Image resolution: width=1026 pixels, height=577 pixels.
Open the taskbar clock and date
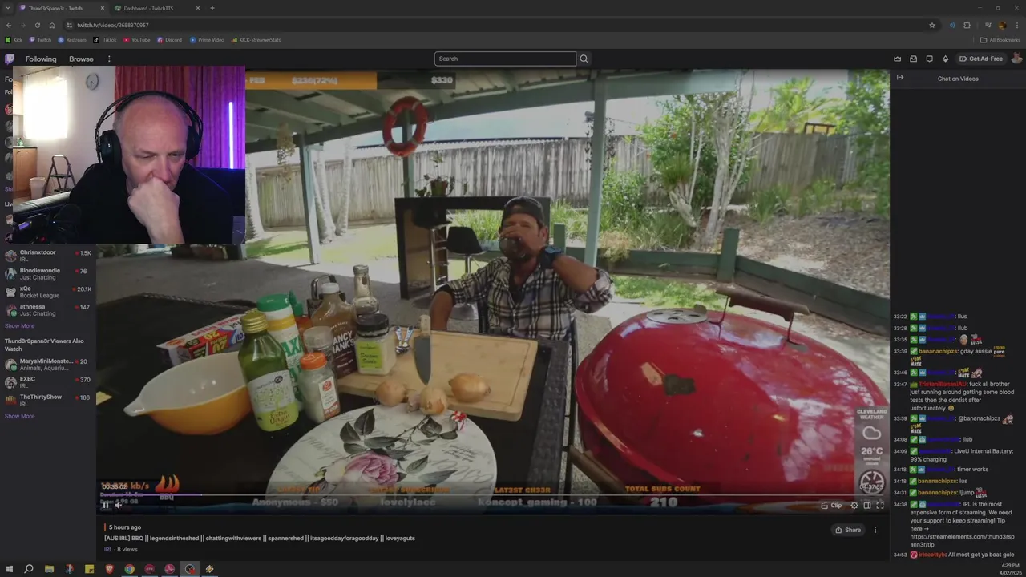click(x=1010, y=569)
